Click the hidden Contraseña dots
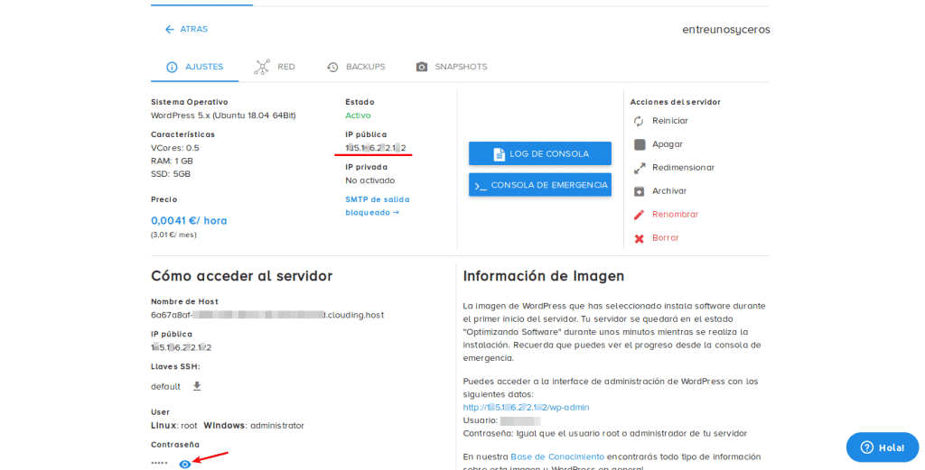The width and height of the screenshot is (925, 470). (159, 464)
